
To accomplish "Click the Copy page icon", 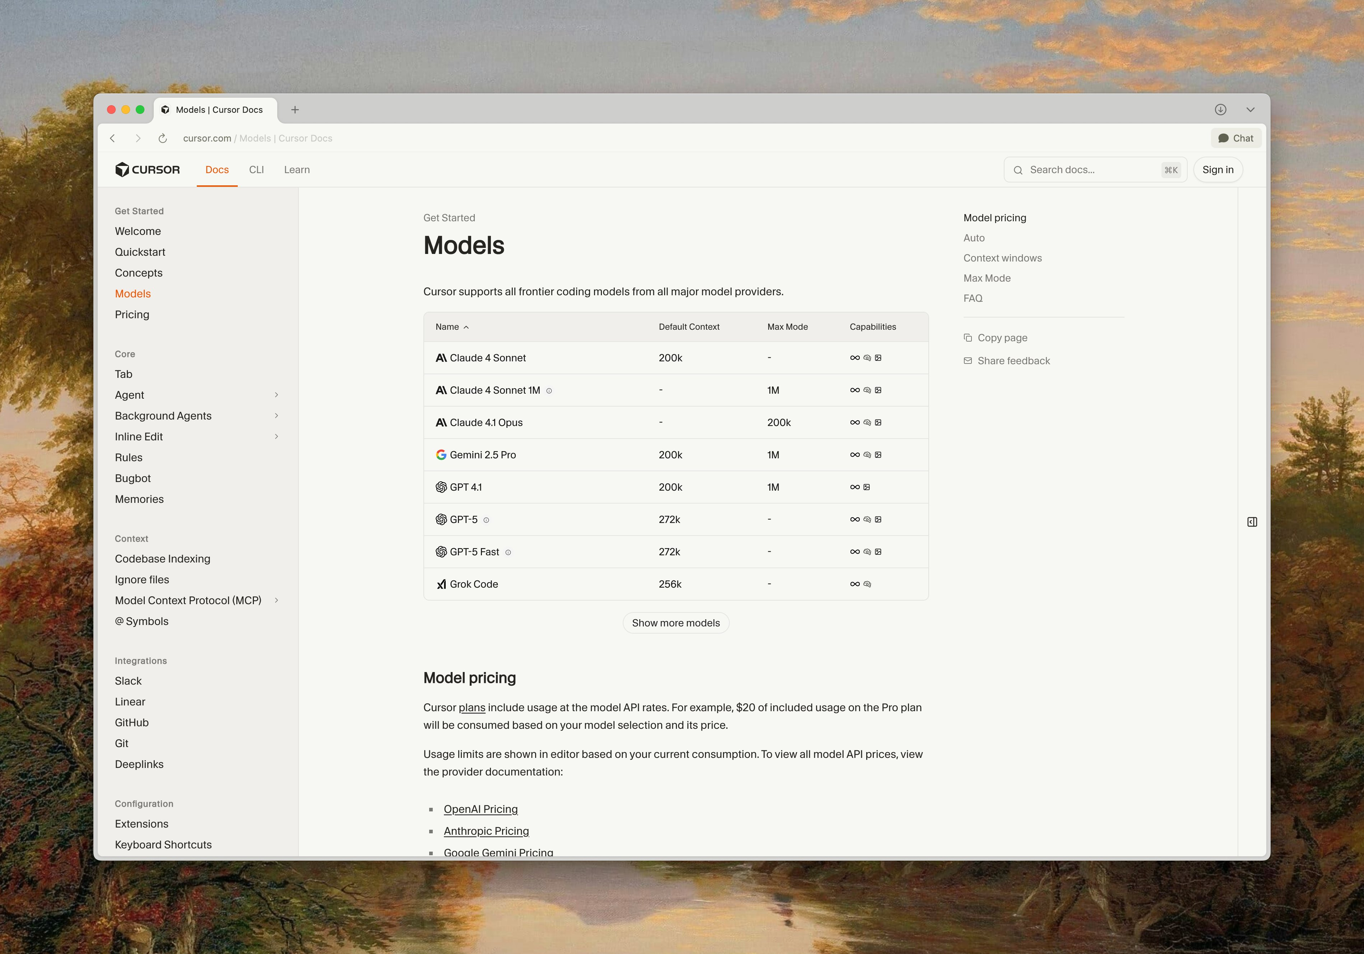I will pos(968,338).
